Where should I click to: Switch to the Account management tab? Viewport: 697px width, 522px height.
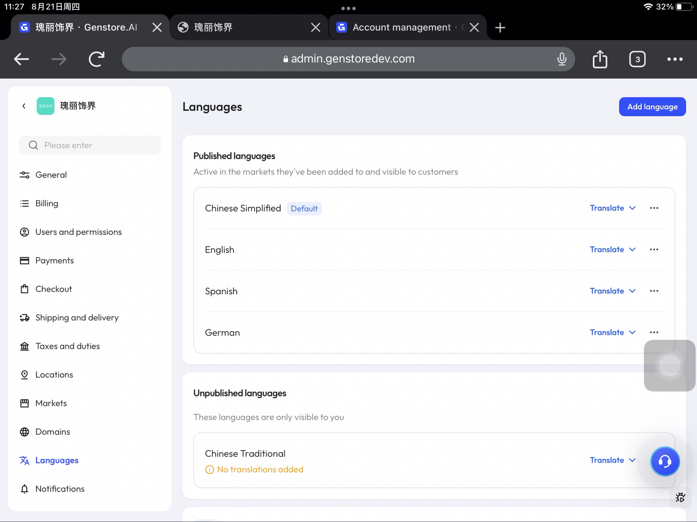point(402,28)
